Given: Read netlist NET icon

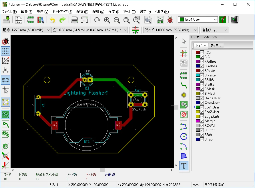Looking at the screenshot, I should 160,20.
